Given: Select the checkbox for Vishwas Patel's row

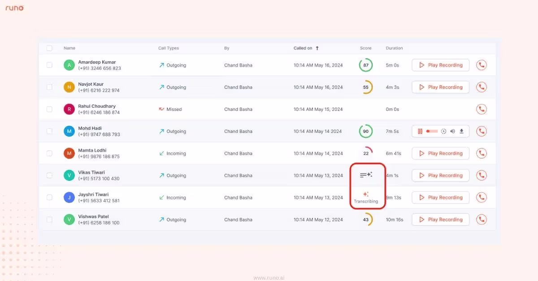Looking at the screenshot, I should 49,219.
